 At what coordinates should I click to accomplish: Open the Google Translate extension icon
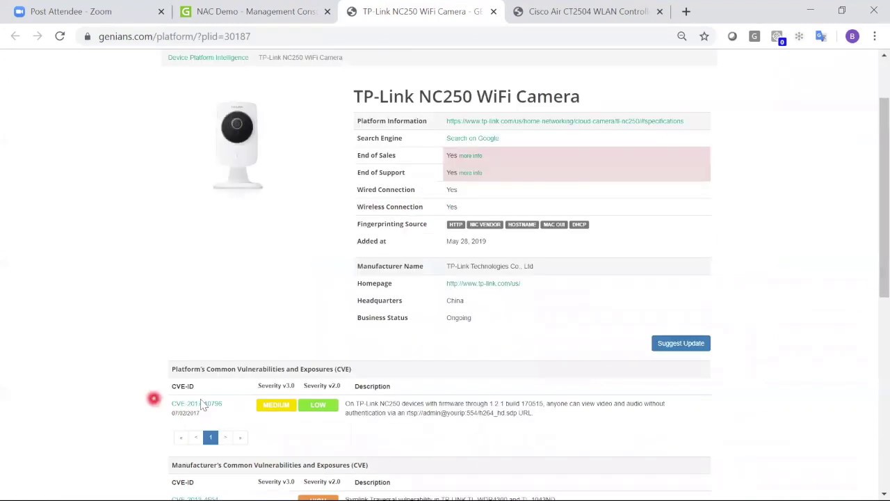pos(821,36)
